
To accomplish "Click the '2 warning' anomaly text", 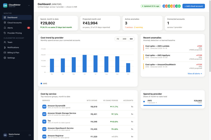I will [138, 27].
